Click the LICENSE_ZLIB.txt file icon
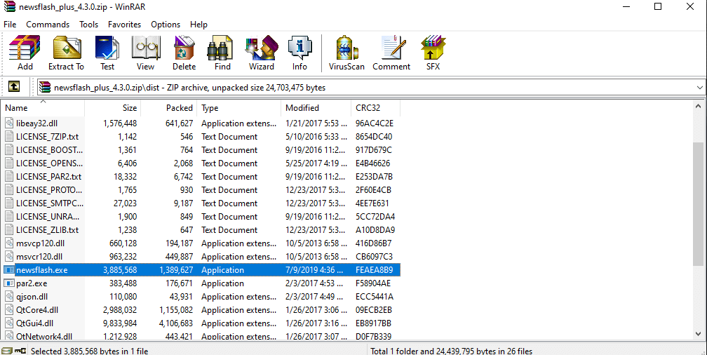Viewport: 707px width, 355px height. (x=9, y=230)
